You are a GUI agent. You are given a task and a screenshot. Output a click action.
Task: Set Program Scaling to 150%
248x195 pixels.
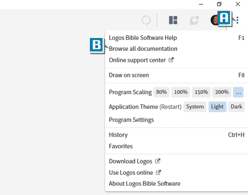click(x=201, y=92)
